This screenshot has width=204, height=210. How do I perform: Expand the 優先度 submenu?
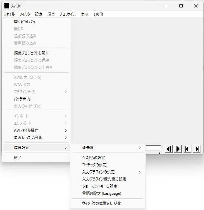108,148
